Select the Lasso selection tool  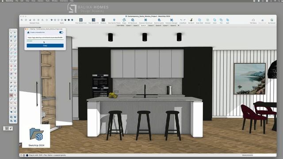pos(15,33)
